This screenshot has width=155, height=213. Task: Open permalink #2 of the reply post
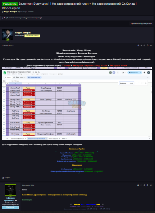151,185
